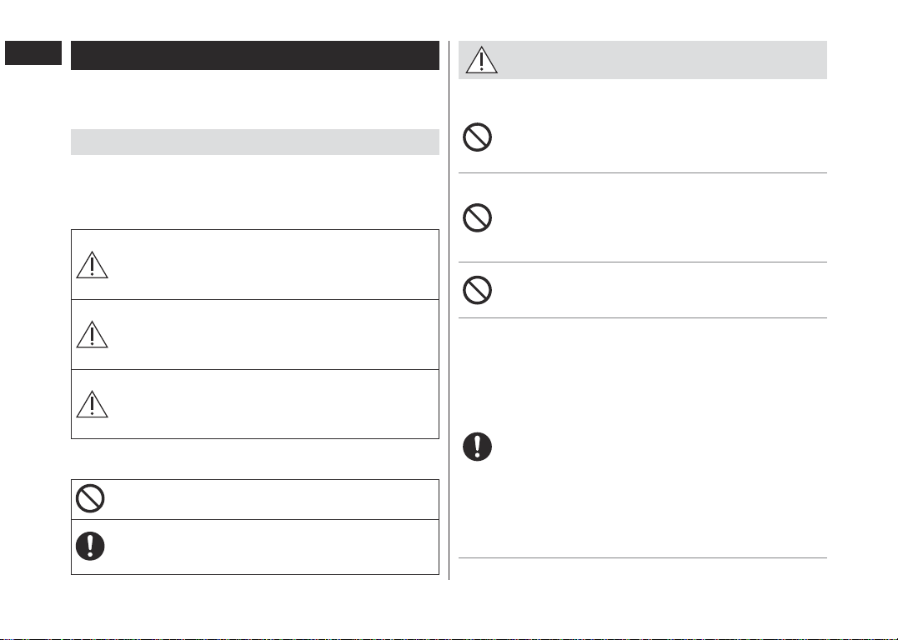Select the blank cell next to the table exclamation circle
This screenshot has width=898, height=640.
pos(273,547)
